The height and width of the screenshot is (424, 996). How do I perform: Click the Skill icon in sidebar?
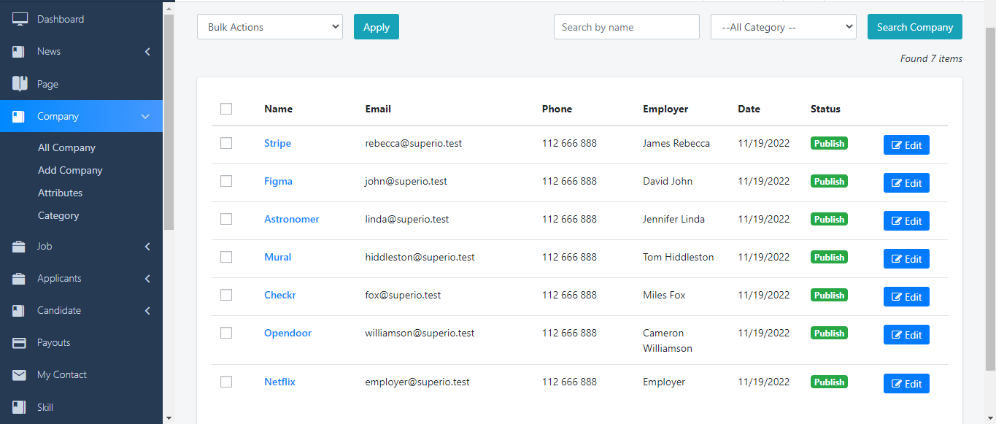click(20, 407)
